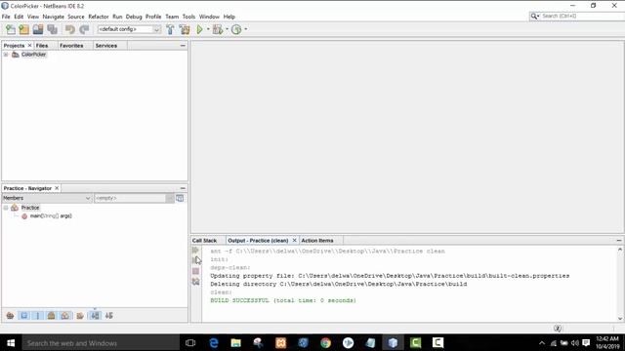Click the Practice class icon in Navigator
The width and height of the screenshot is (625, 351).
[15, 208]
